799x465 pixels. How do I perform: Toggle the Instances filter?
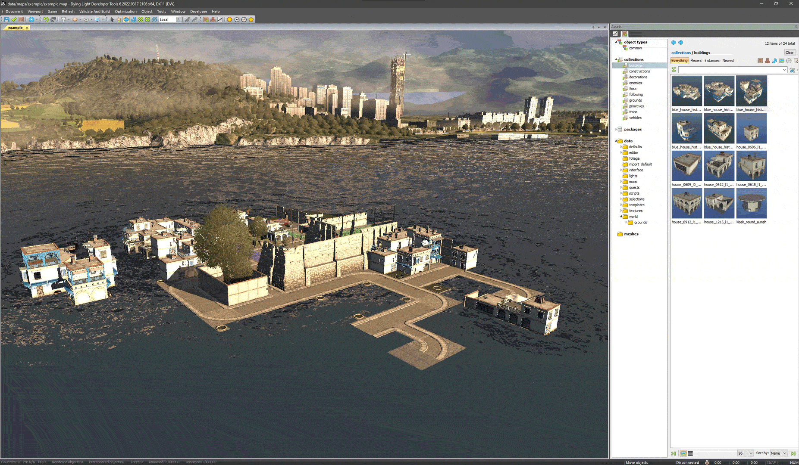click(712, 61)
